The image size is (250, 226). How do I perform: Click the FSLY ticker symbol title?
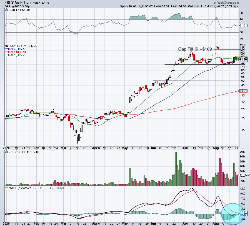click(x=9, y=2)
